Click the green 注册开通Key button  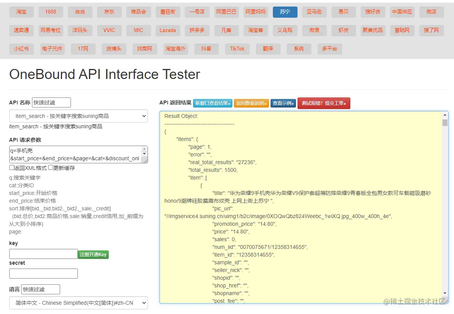pos(93,255)
